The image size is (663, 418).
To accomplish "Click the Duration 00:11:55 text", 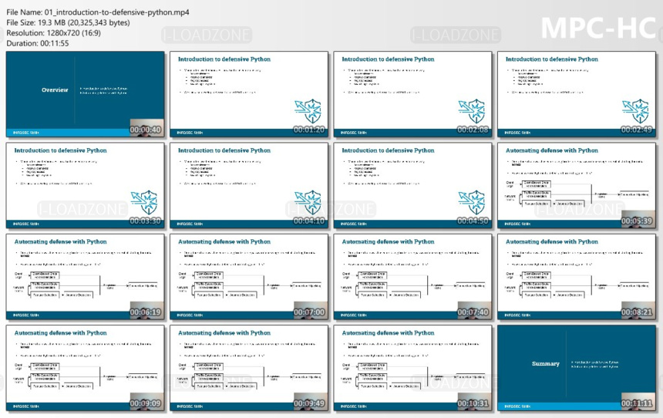I will tap(38, 43).
